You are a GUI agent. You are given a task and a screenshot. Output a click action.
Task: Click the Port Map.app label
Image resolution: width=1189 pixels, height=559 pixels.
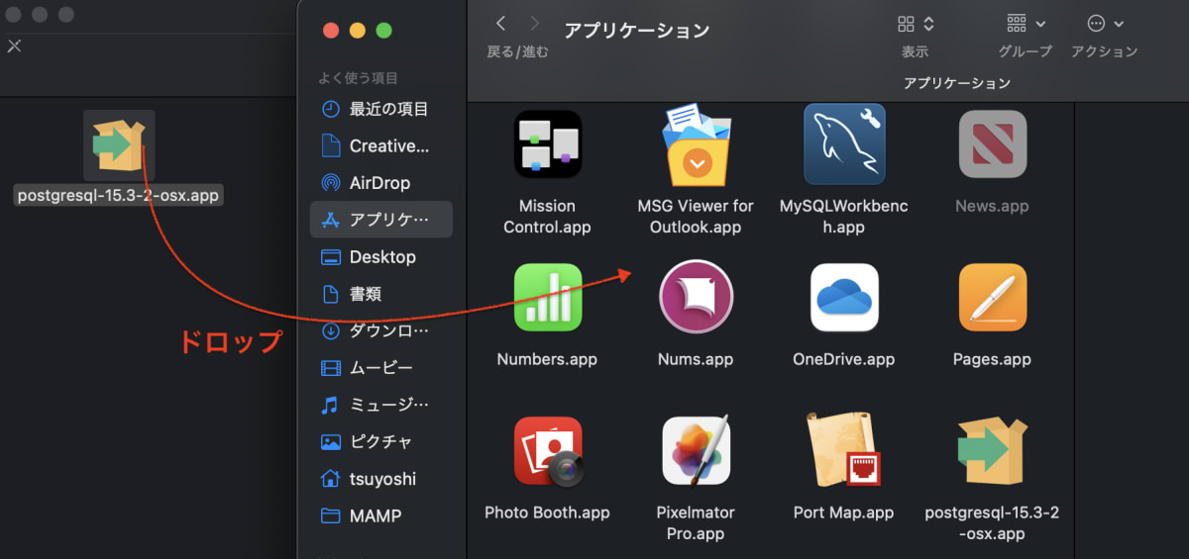click(x=844, y=512)
